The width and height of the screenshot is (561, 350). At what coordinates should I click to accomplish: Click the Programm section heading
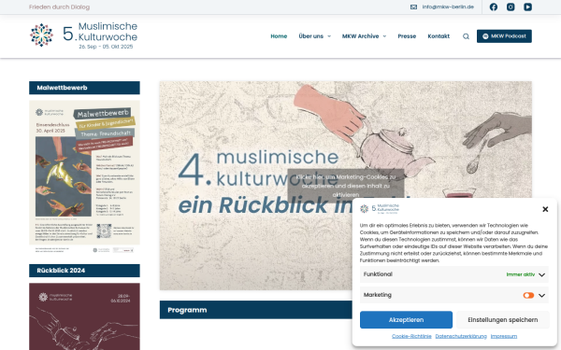[256, 310]
